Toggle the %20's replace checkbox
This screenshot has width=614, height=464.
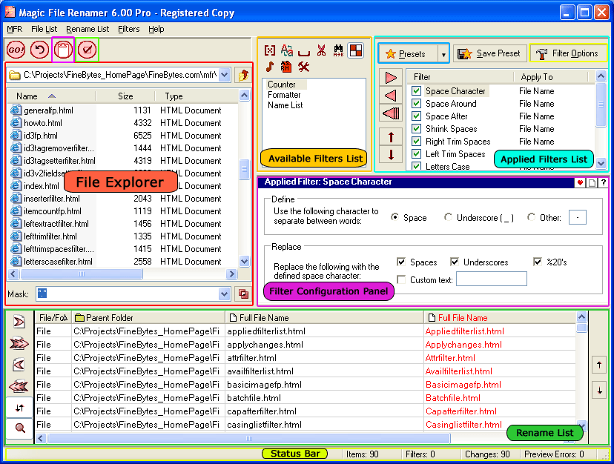537,262
